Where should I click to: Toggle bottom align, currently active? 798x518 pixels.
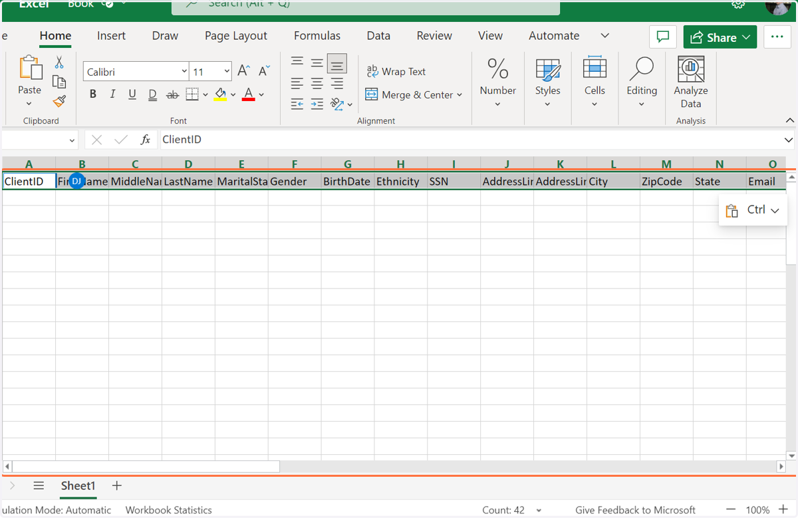click(x=337, y=63)
